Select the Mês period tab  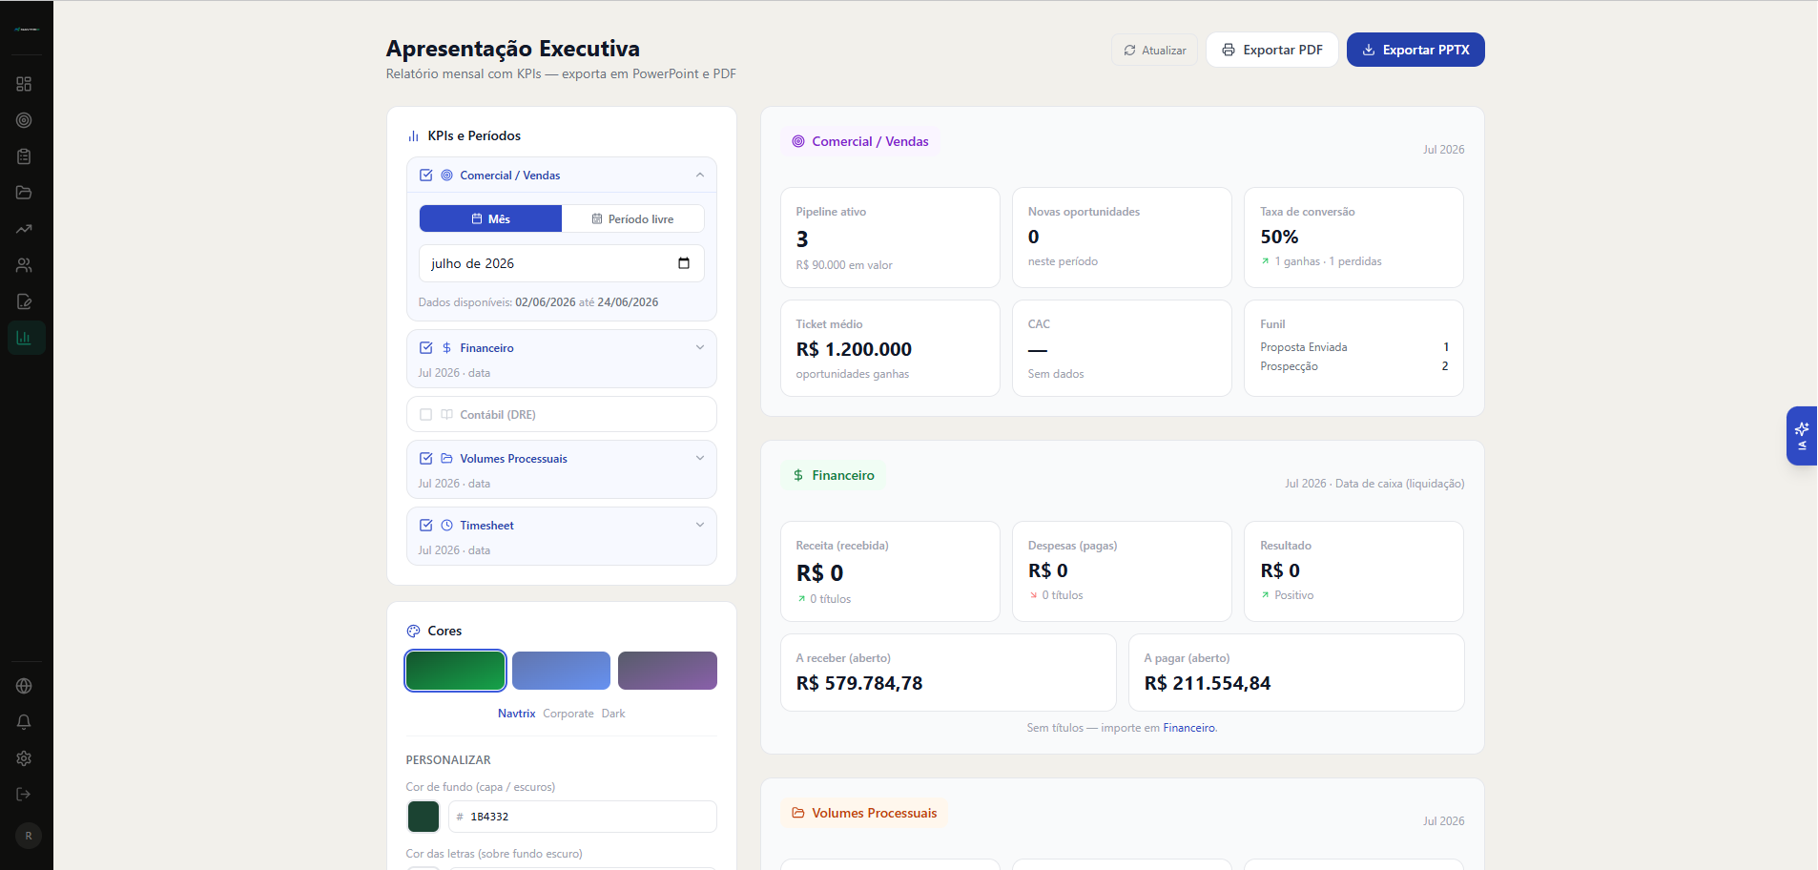490,218
